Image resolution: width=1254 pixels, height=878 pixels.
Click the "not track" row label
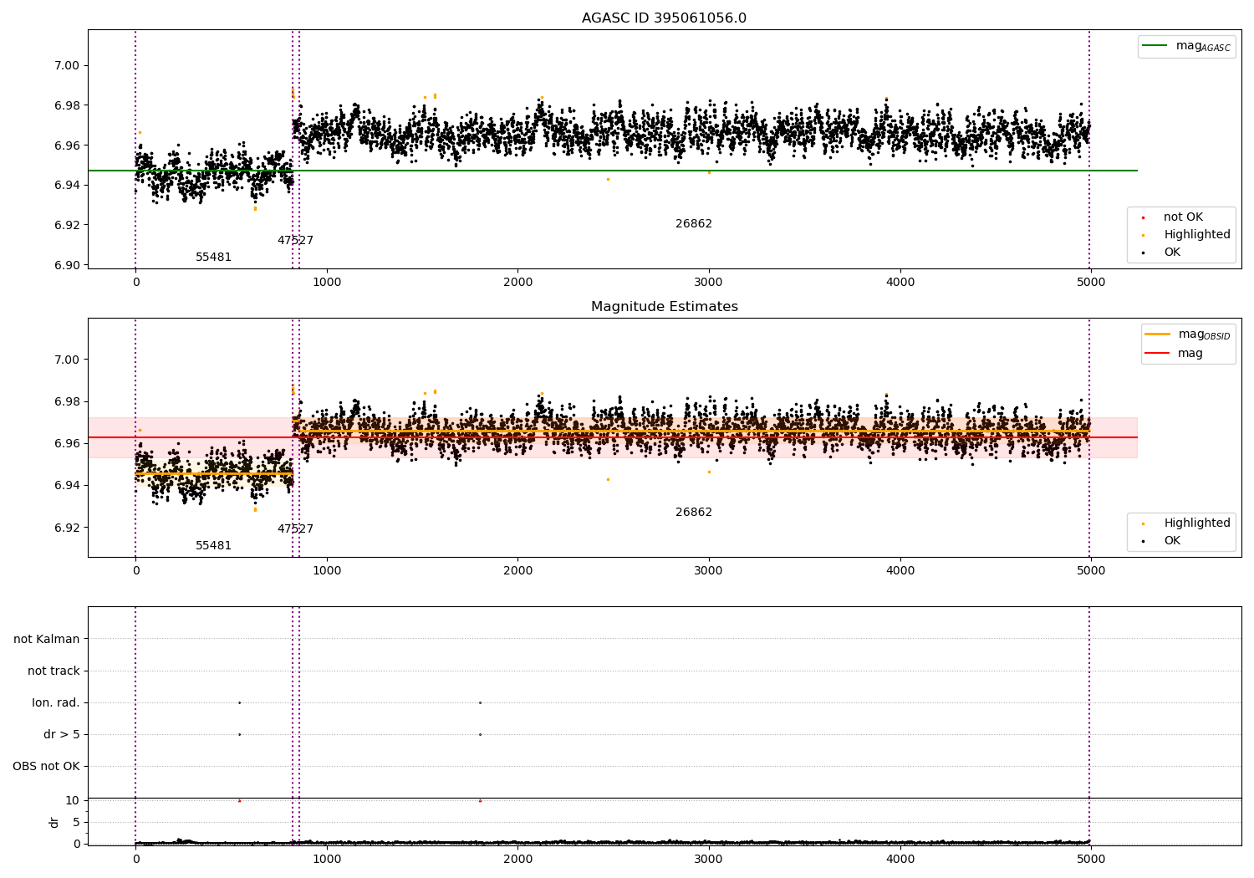pyautogui.click(x=54, y=671)
